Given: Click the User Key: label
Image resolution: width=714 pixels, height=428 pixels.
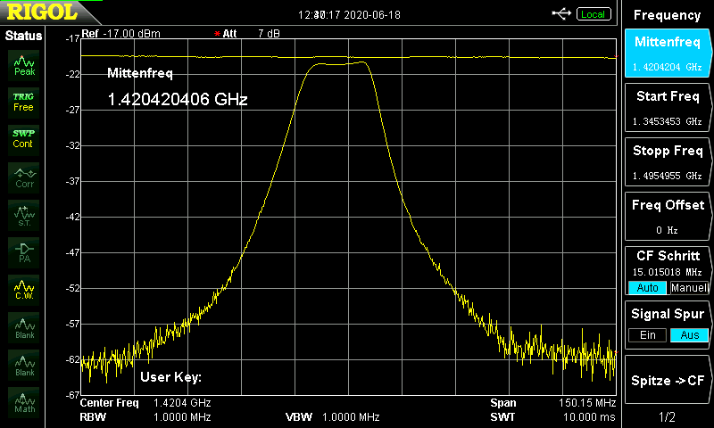Looking at the screenshot, I should (170, 377).
